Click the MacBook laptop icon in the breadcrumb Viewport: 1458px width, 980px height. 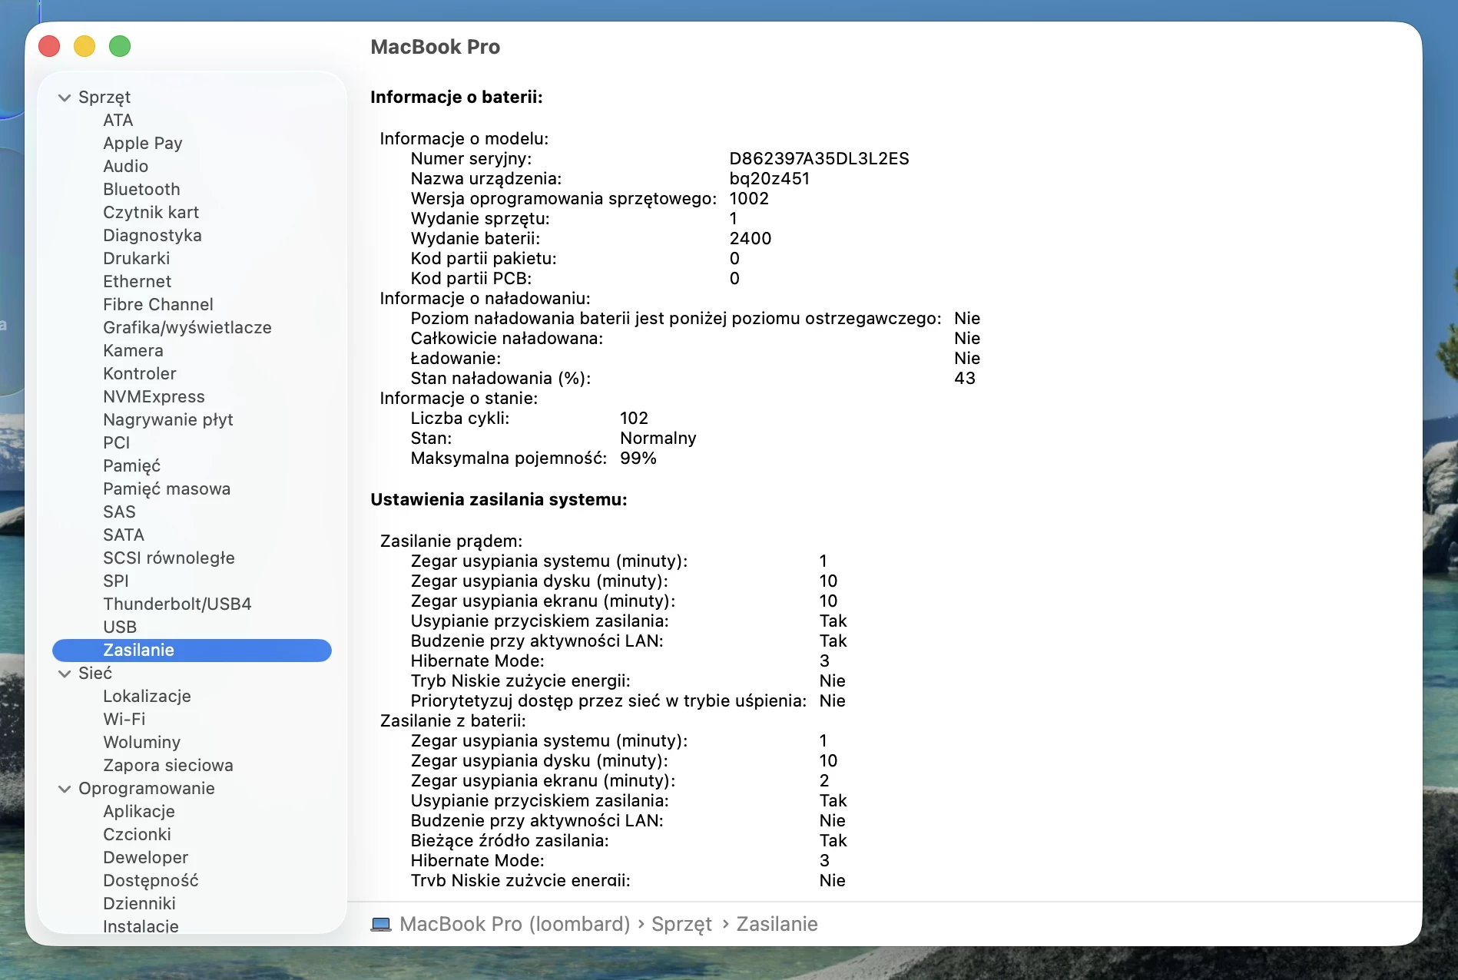pyautogui.click(x=380, y=924)
